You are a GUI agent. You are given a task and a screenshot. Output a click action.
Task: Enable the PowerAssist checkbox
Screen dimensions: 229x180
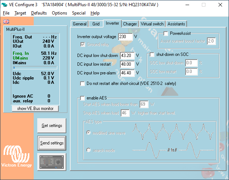pyautogui.click(x=166, y=33)
